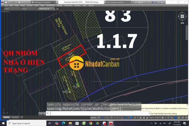Click the command line input field

tap(94, 113)
